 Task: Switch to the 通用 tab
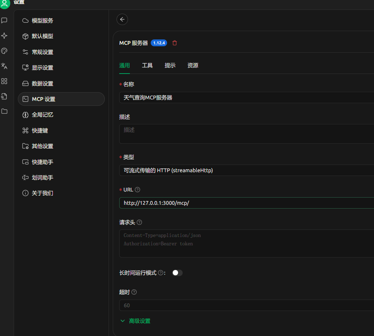pyautogui.click(x=125, y=66)
